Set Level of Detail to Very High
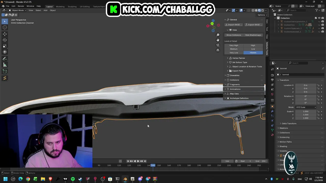The width and height of the screenshot is (326, 183). pyautogui.click(x=234, y=45)
